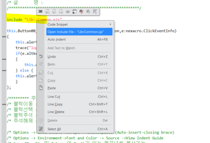
Task: Click the closing }; line
Action: pos(9,87)
